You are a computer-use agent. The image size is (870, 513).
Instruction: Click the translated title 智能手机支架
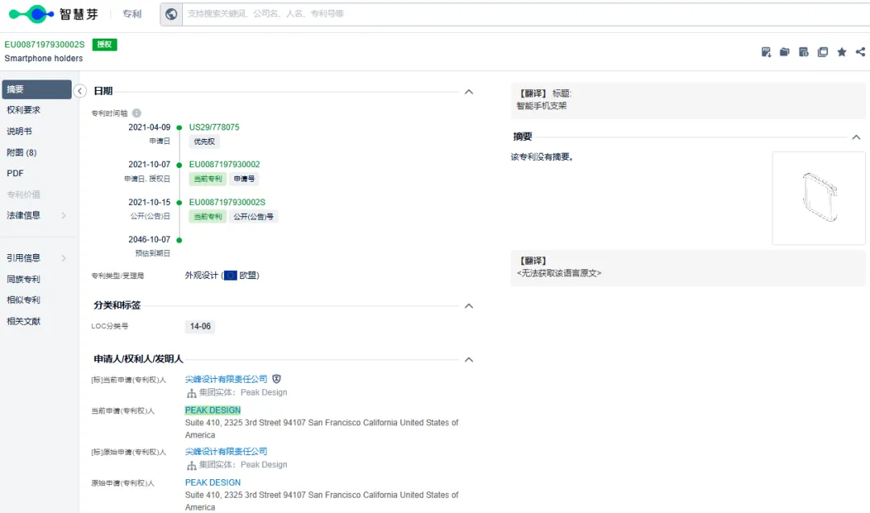tap(541, 106)
